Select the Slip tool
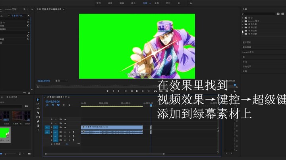The image size is (286, 160). (x=38, y=117)
